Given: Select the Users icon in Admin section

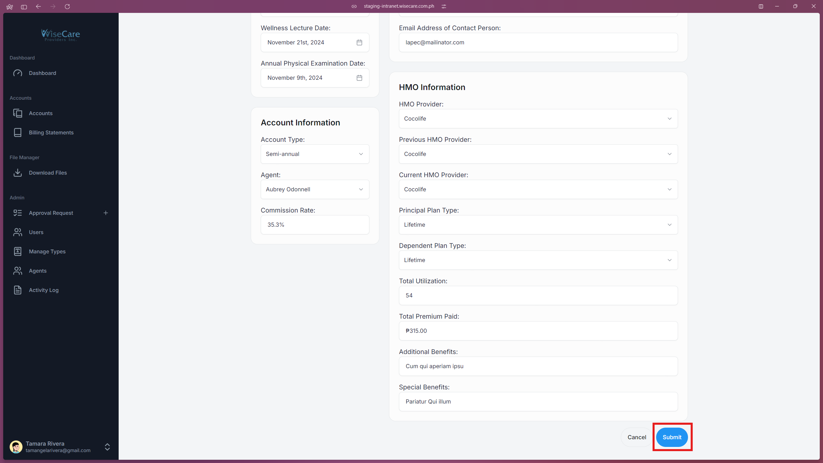Looking at the screenshot, I should [18, 232].
